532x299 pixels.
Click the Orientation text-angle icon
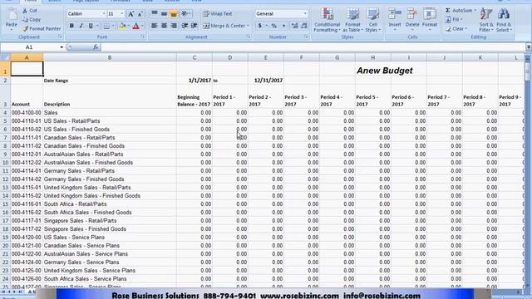tap(185, 14)
